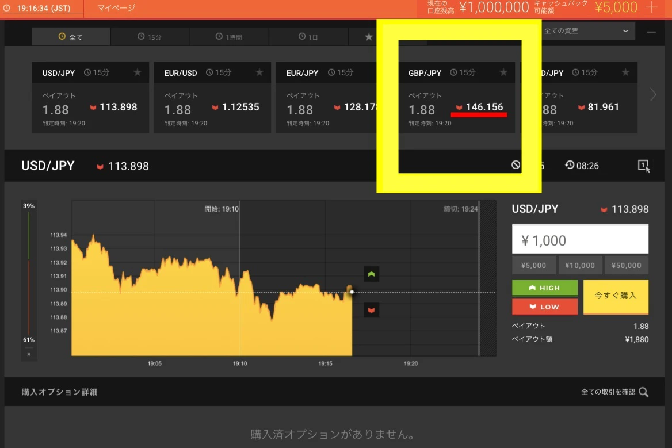Set amount to ¥50,000
Image resolution: width=672 pixels, height=448 pixels.
coord(626,266)
